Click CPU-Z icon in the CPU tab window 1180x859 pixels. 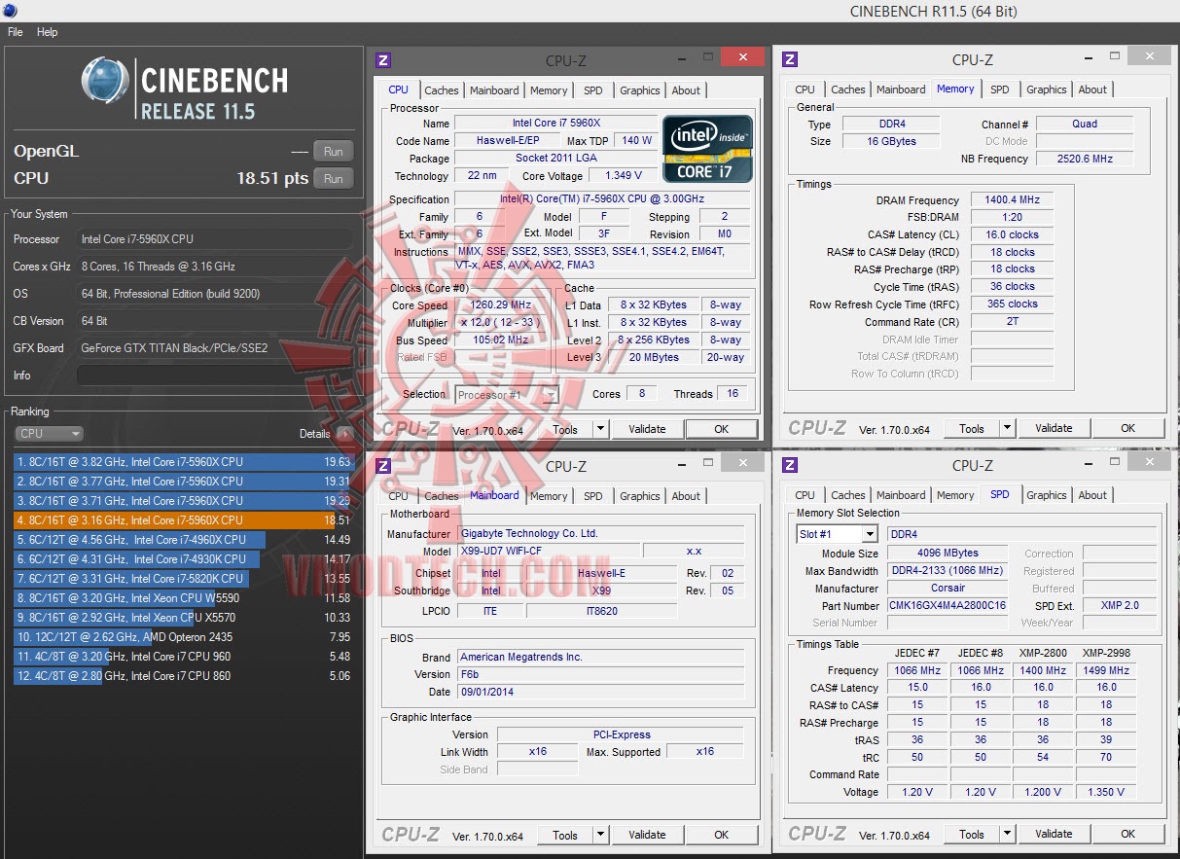(x=383, y=60)
